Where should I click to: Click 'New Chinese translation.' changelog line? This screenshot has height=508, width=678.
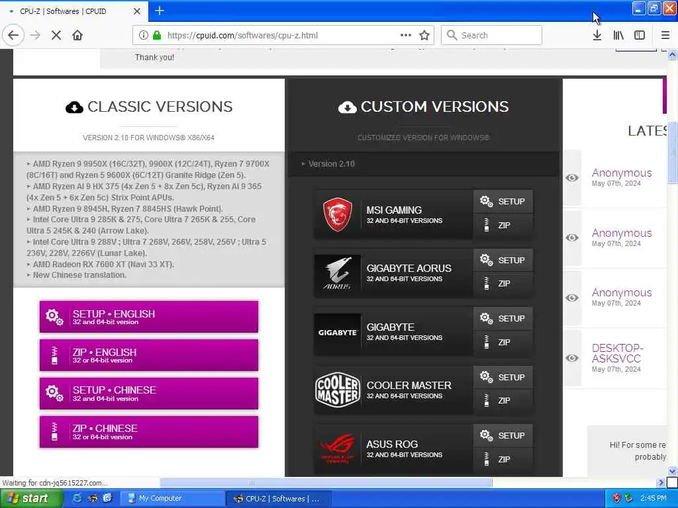79,275
